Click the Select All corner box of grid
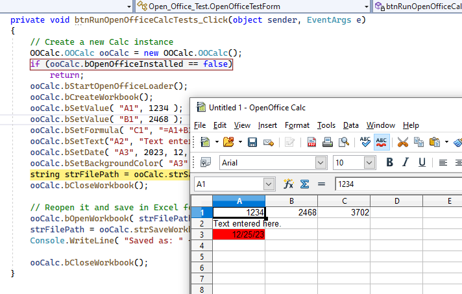Viewport: 462px width, 294px height. click(202, 201)
